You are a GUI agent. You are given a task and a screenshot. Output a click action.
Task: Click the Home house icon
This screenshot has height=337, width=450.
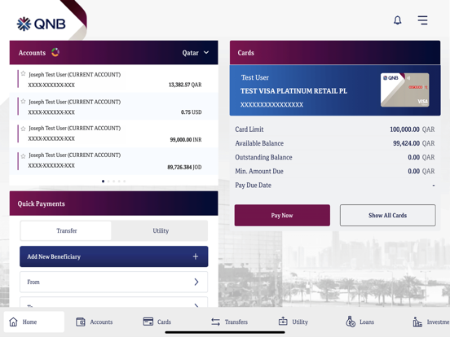[13, 322]
